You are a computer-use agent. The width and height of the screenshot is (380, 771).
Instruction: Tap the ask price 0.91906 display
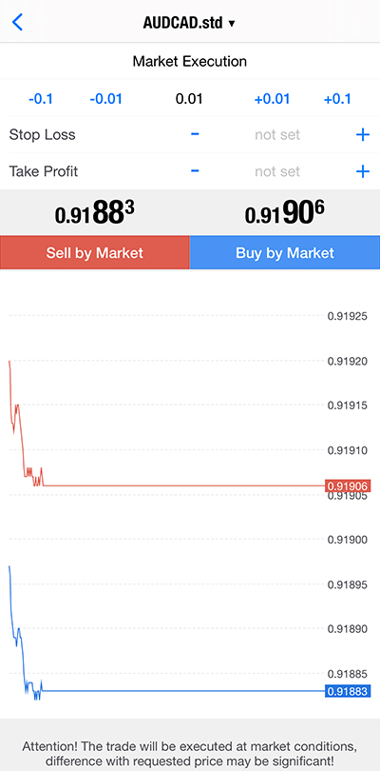coord(285,213)
